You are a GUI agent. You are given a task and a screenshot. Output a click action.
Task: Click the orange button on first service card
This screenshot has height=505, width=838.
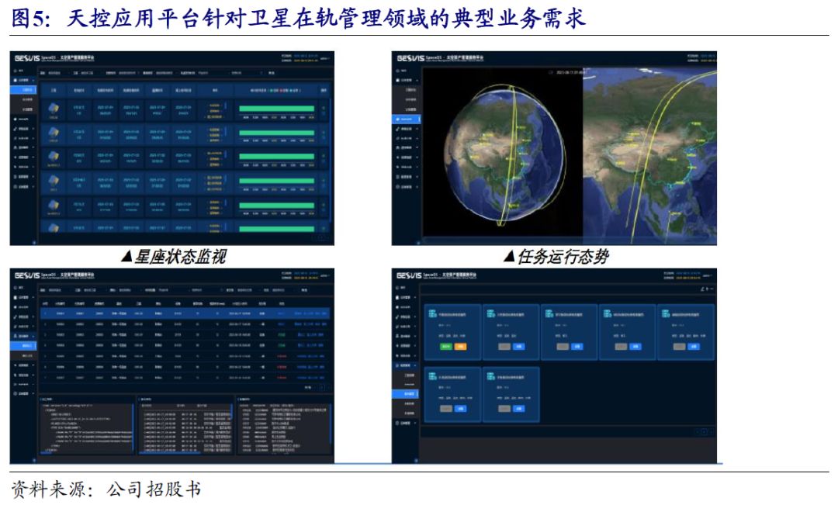[x=460, y=347]
